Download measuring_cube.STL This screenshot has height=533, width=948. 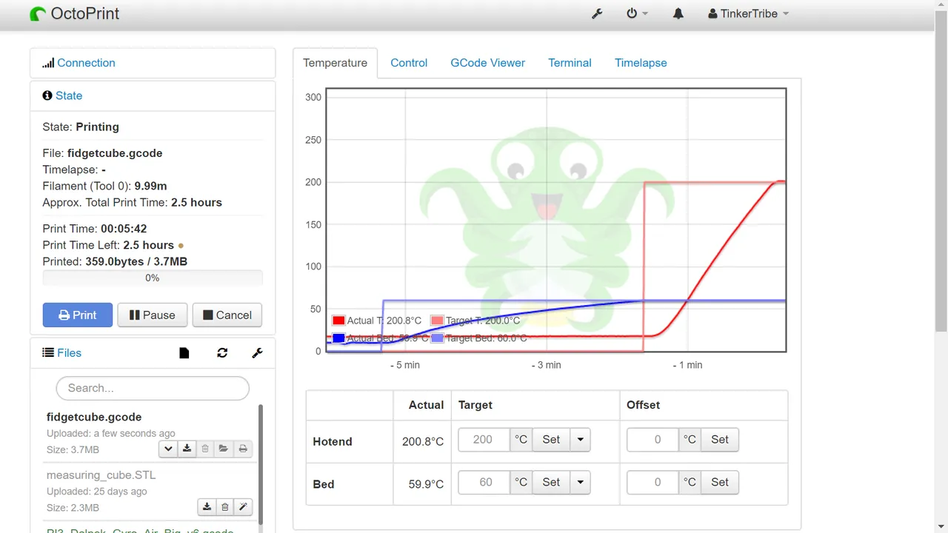(207, 507)
